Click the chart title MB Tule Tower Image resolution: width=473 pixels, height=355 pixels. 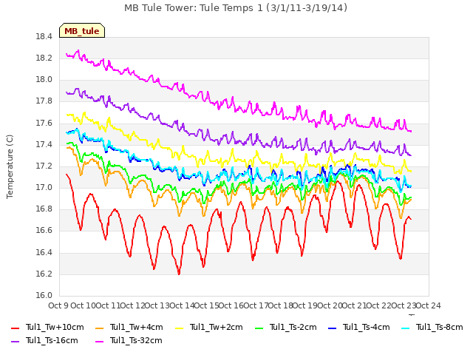click(236, 8)
